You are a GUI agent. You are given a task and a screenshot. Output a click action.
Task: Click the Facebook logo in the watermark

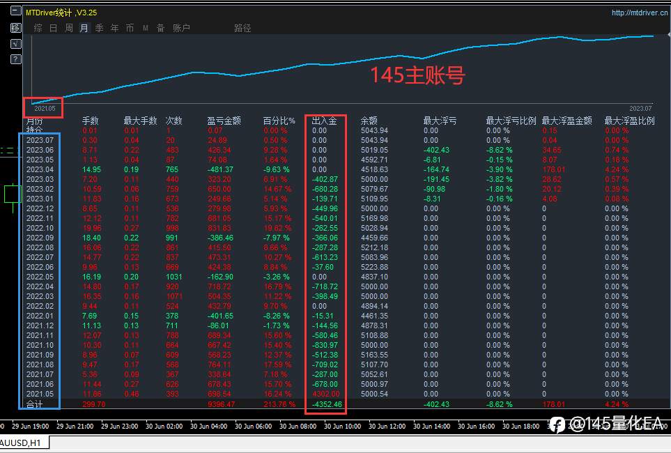pyautogui.click(x=557, y=425)
